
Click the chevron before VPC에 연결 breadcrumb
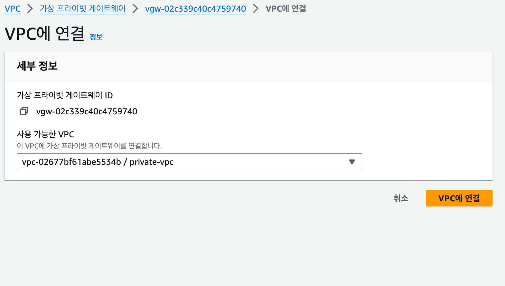(256, 9)
